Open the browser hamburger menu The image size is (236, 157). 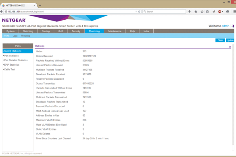point(234,12)
